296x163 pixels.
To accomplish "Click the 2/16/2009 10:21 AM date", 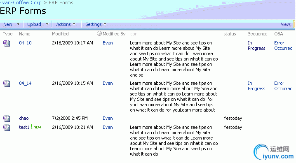I will [x=73, y=127].
